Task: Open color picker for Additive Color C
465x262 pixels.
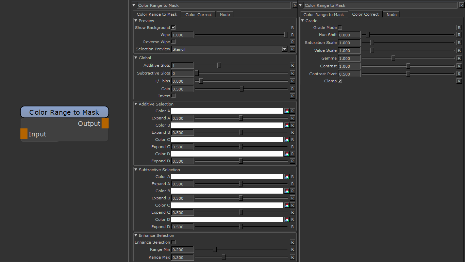Action: 287,140
